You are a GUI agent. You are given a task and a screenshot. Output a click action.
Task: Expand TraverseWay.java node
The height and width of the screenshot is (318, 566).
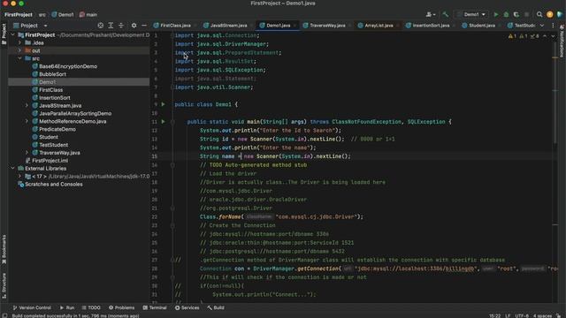[27, 153]
